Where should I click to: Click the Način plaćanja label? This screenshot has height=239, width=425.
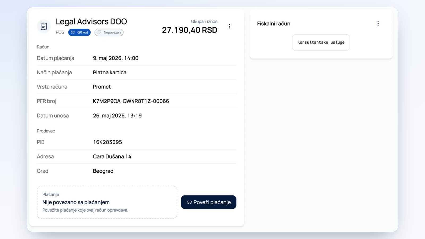[54, 72]
